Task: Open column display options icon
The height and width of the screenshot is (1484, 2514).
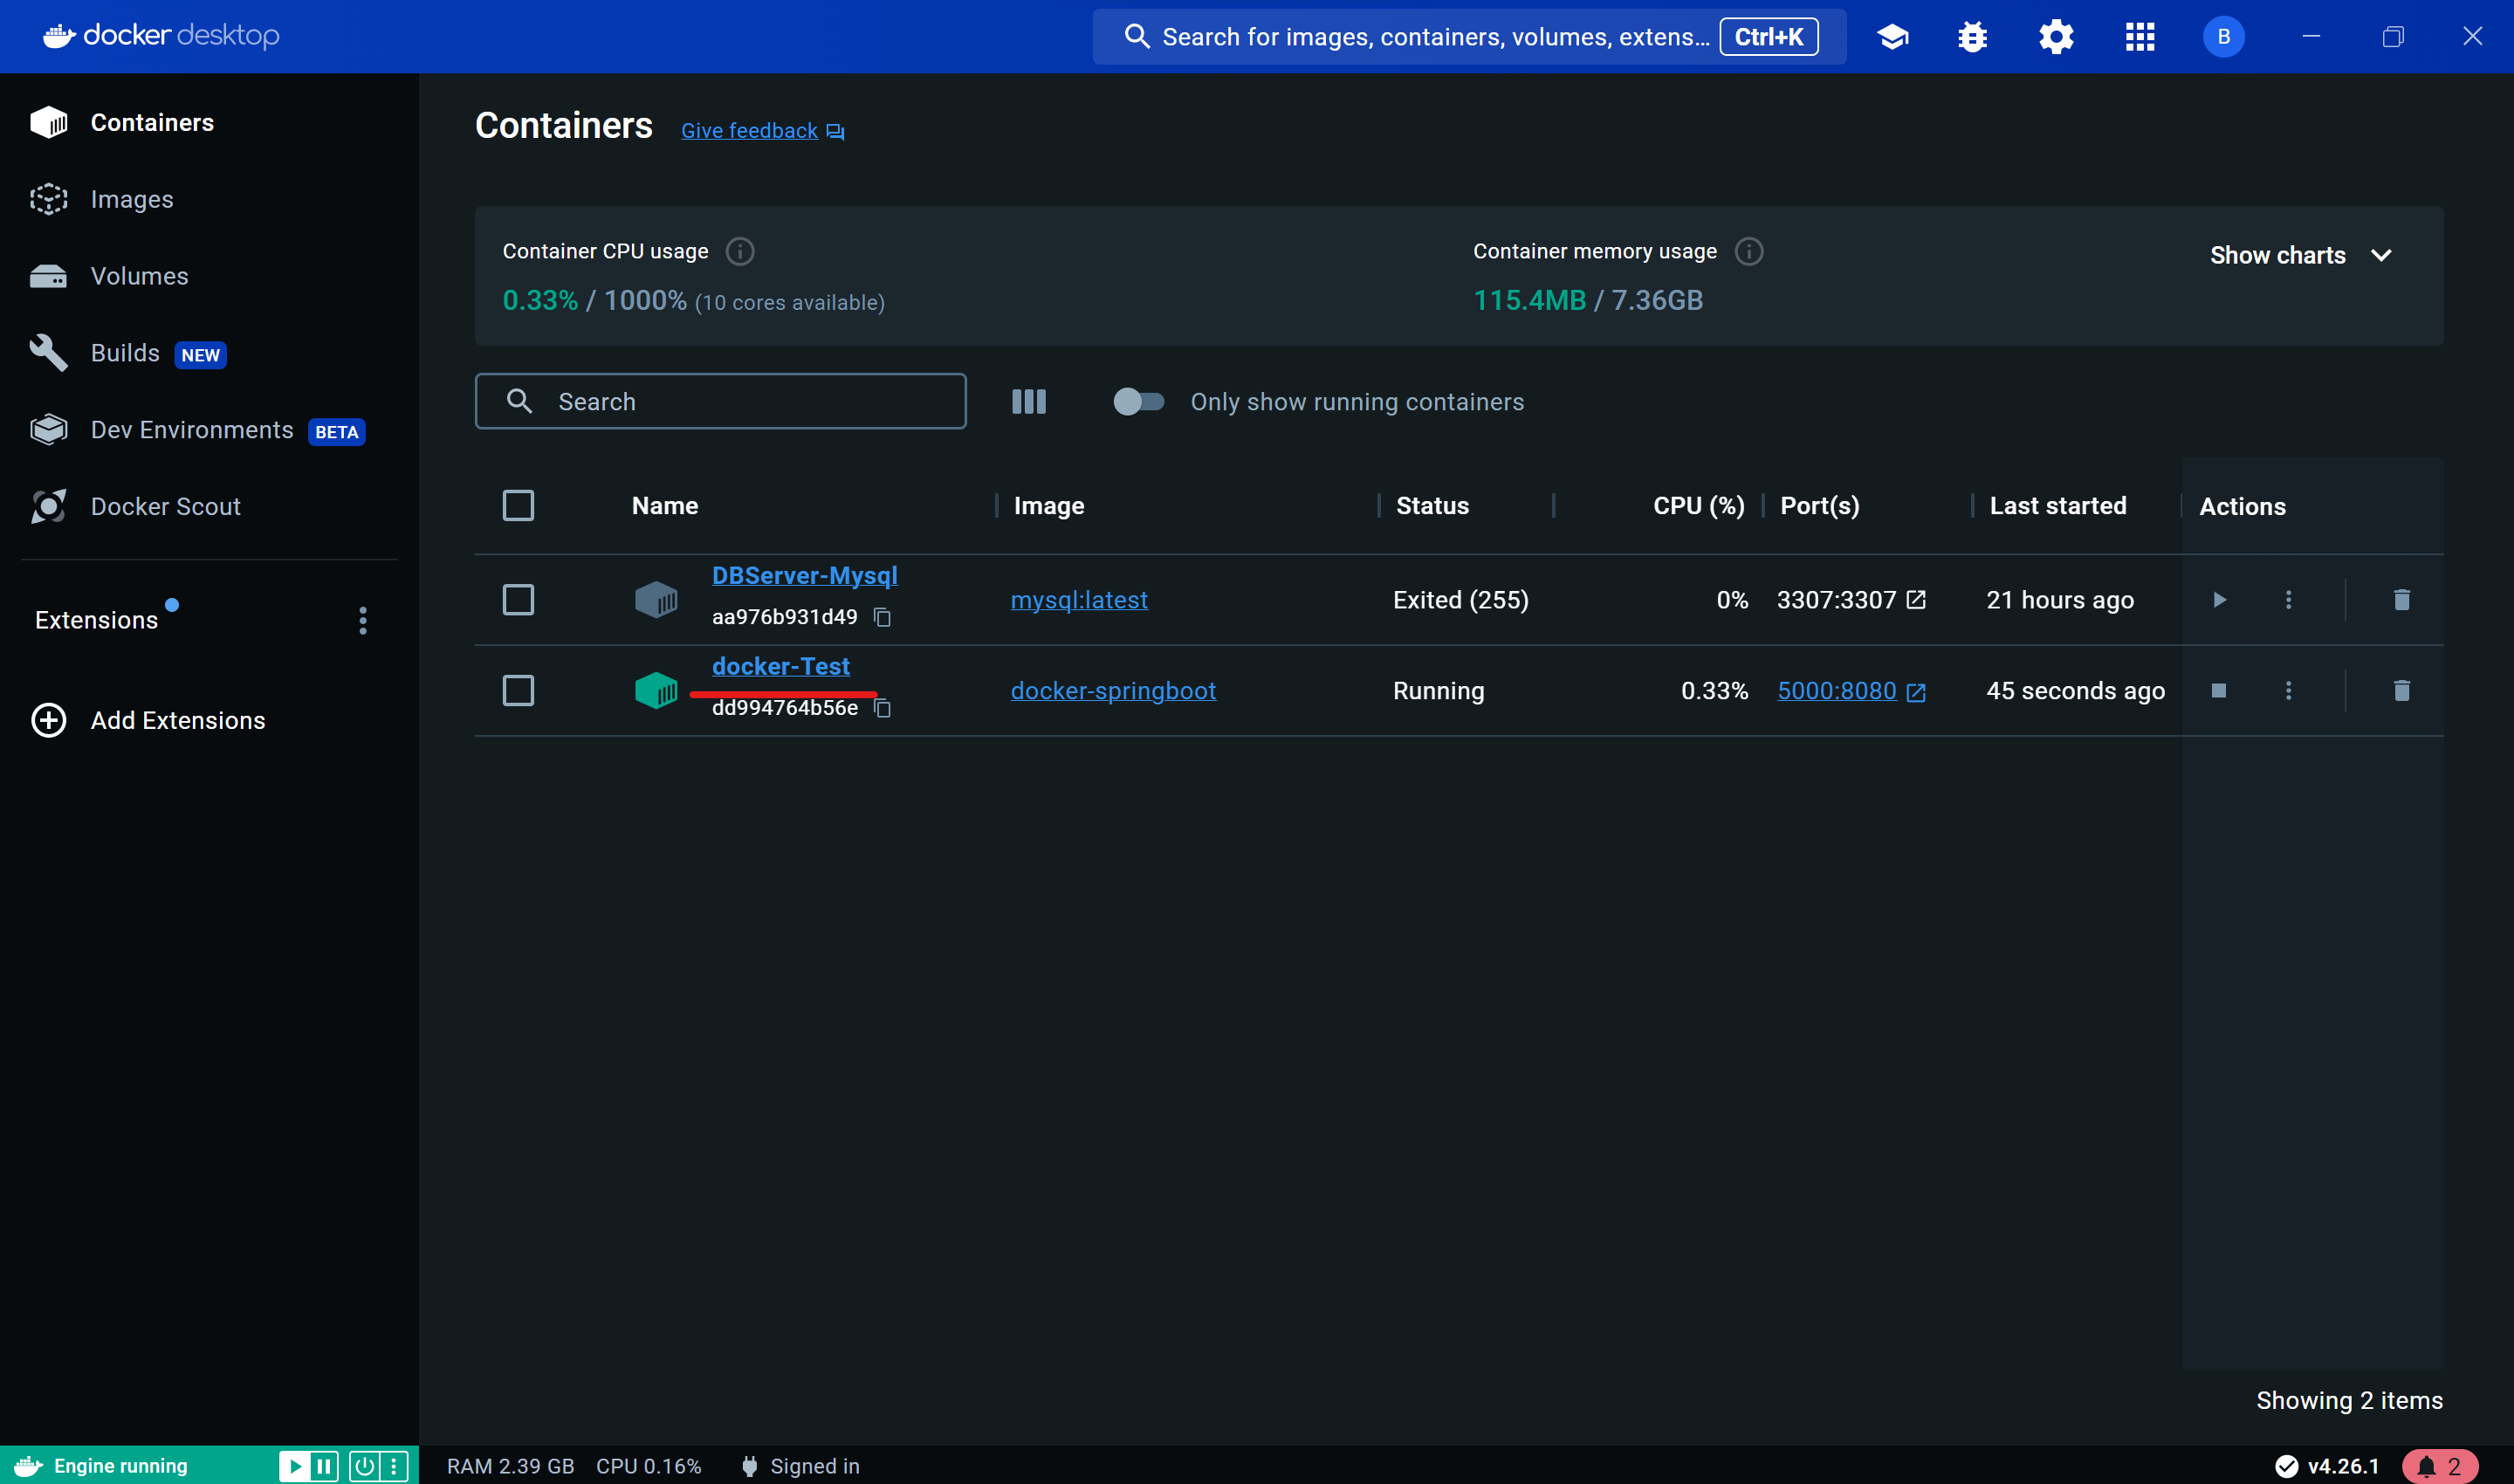Action: [1028, 402]
